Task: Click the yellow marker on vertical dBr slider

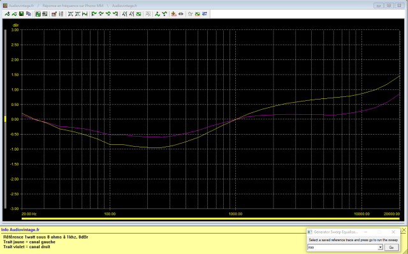Action: pyautogui.click(x=5, y=119)
